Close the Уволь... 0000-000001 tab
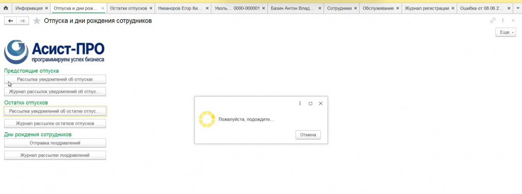522x194 pixels. pos(263,8)
